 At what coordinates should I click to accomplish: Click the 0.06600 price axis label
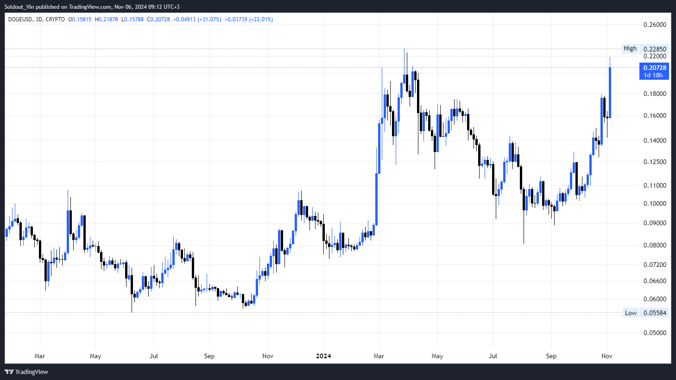coord(655,281)
